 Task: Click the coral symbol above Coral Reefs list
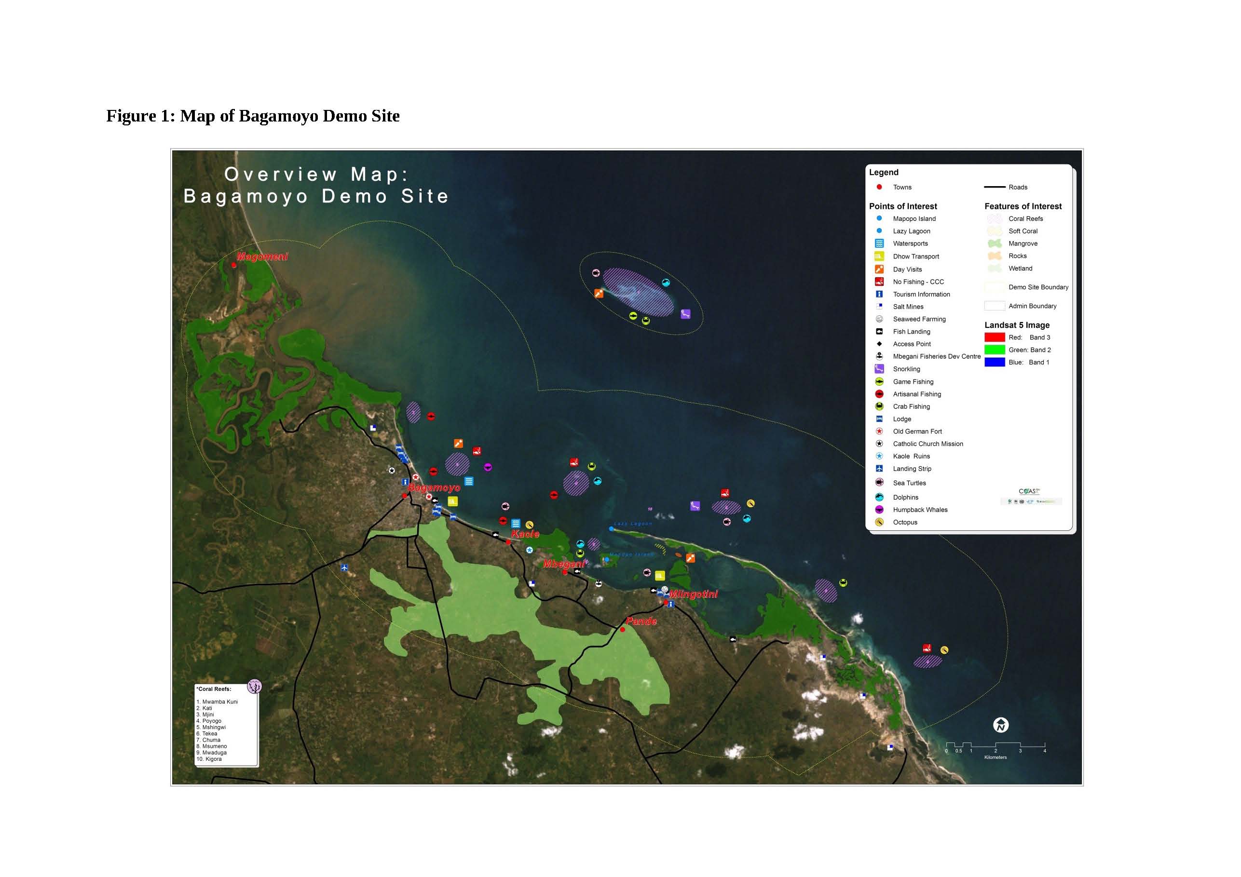pyautogui.click(x=254, y=686)
